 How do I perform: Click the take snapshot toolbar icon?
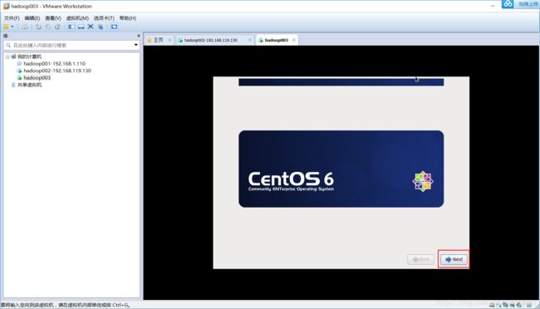click(38, 27)
